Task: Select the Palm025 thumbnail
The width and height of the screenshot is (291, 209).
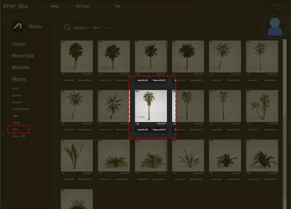Action: pos(77,106)
